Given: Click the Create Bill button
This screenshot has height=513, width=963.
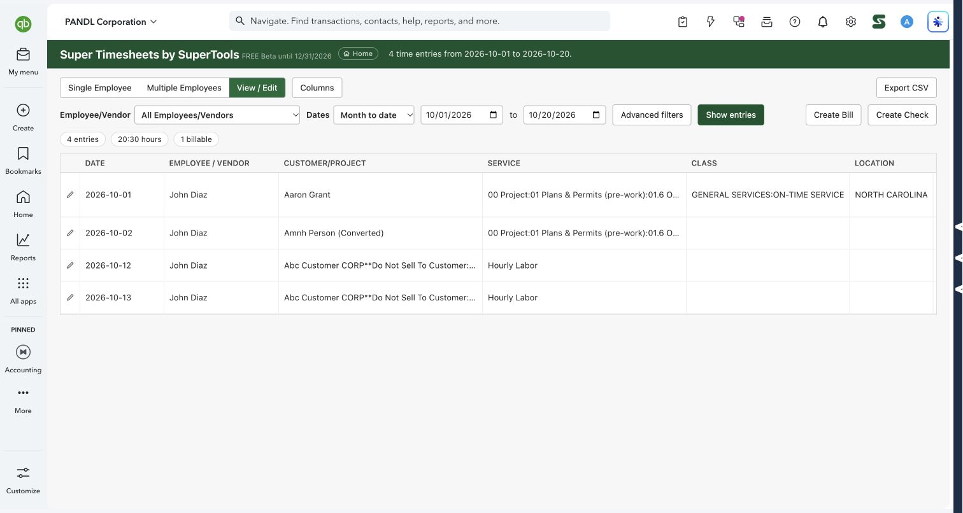Looking at the screenshot, I should click(x=834, y=115).
